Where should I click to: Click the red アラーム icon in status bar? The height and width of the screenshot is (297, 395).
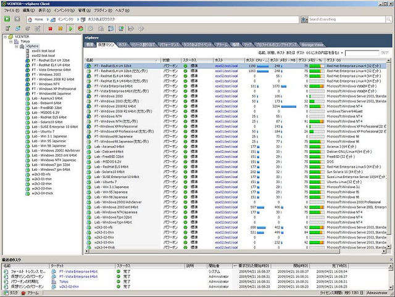click(x=23, y=293)
